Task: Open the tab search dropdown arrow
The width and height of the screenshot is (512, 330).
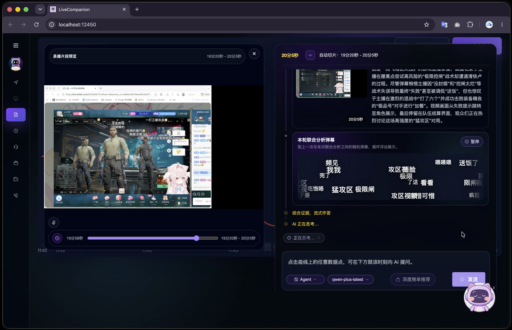Action: 40,9
